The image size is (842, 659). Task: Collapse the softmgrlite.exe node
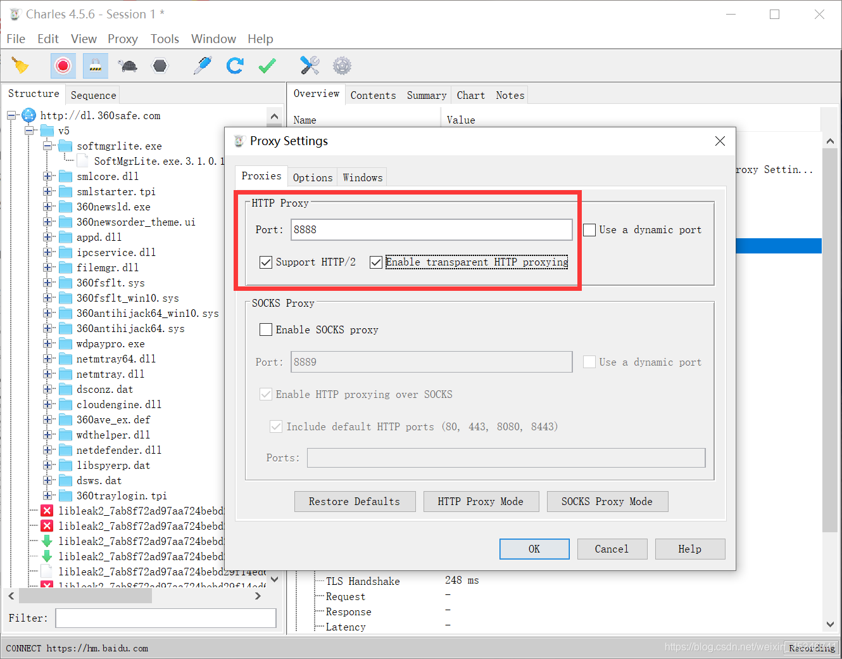[x=47, y=146]
